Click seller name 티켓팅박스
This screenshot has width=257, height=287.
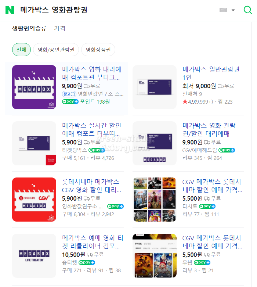75,150
